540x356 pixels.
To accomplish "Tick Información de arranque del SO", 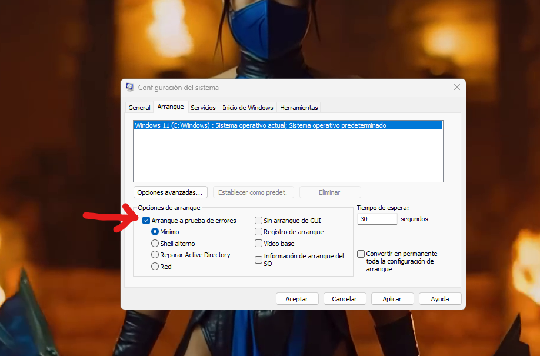I will tap(259, 259).
